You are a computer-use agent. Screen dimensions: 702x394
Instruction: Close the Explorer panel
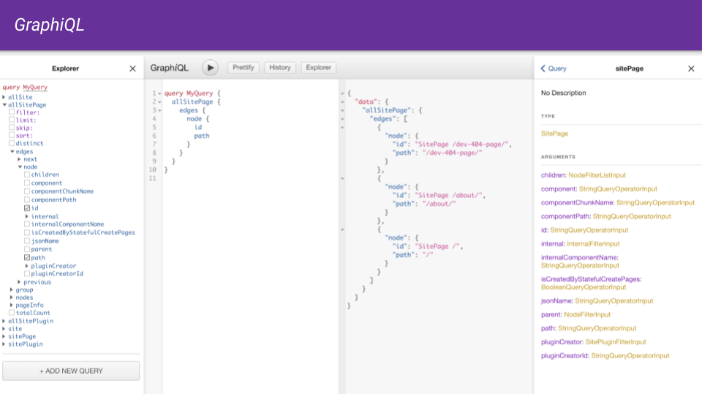click(x=132, y=69)
